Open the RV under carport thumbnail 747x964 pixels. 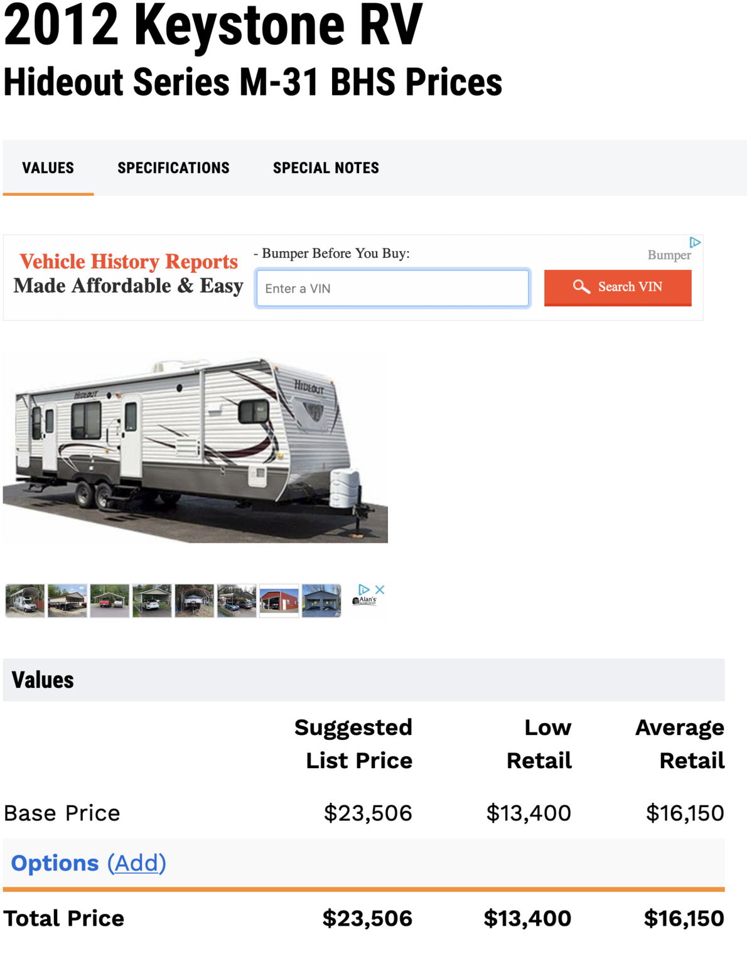tap(25, 601)
